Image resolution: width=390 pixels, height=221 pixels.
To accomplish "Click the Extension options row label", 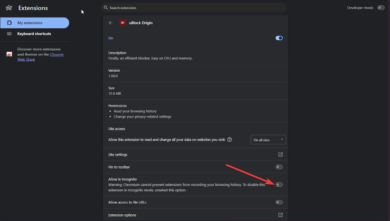I will coord(122,215).
